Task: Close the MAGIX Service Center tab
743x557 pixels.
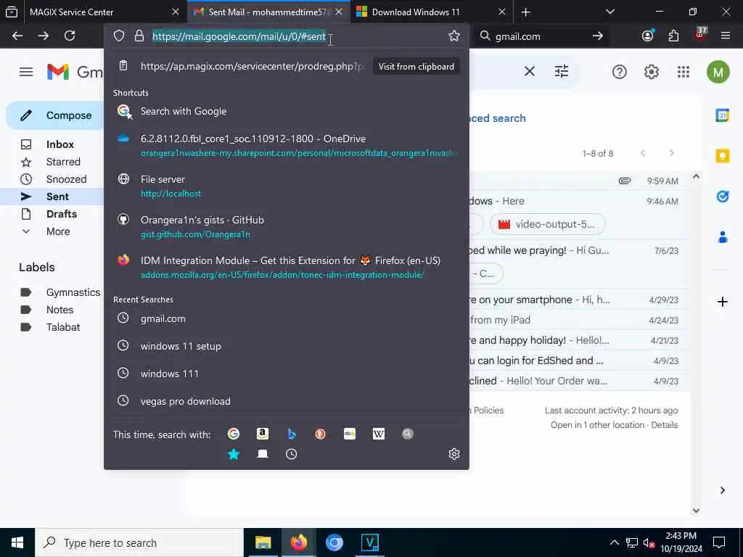Action: tap(176, 12)
